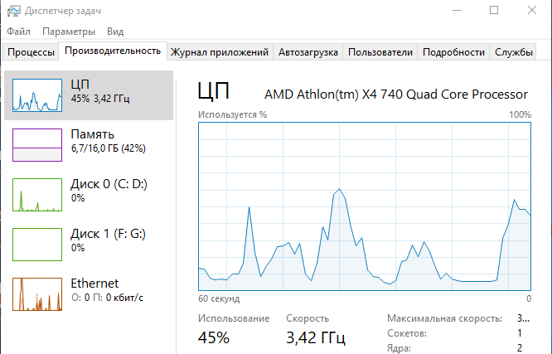
Task: Maximize the Task Manager window
Action: click(x=494, y=11)
